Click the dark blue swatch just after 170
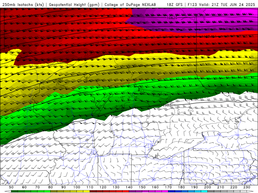Viewport: 258px width, 193px height. pyautogui.click(x=172, y=191)
